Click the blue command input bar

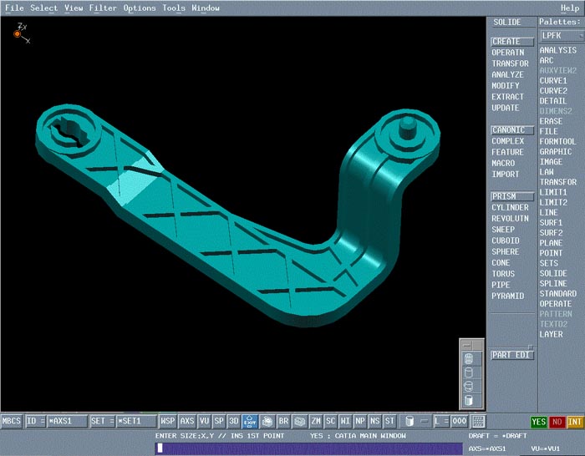(x=309, y=448)
